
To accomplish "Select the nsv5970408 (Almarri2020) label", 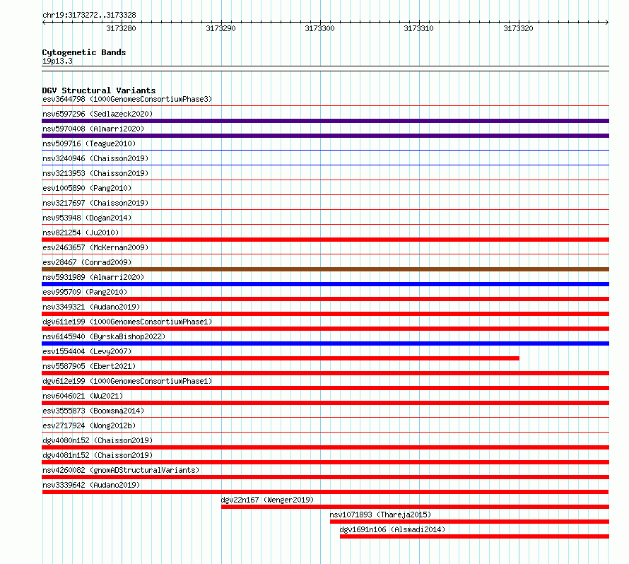I will (x=93, y=129).
